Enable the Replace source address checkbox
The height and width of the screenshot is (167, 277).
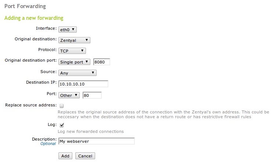pos(62,106)
